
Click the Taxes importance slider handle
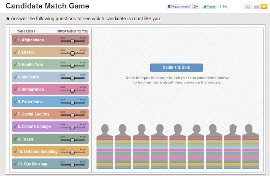click(x=73, y=140)
